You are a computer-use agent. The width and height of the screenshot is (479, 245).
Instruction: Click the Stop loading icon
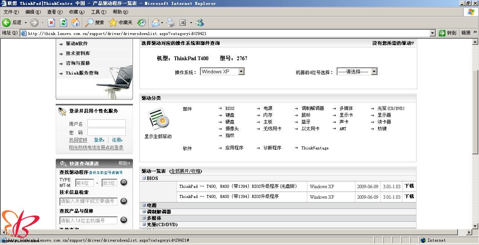coord(51,23)
